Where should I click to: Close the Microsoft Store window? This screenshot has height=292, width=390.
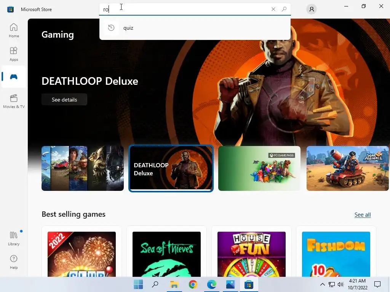381,6
